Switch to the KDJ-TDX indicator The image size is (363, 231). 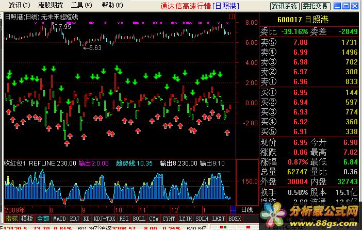pos(104,219)
